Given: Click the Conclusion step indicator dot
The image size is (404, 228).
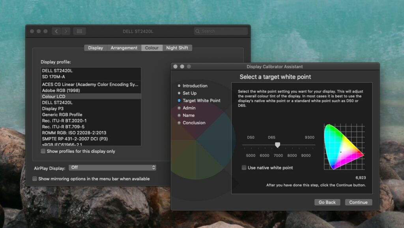Looking at the screenshot, I should point(180,122).
